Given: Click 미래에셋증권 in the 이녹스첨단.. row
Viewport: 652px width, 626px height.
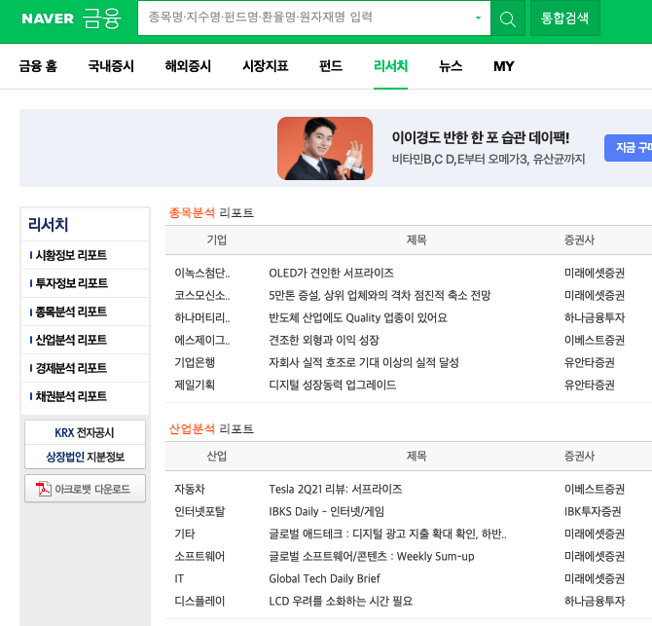Looking at the screenshot, I should (595, 274).
